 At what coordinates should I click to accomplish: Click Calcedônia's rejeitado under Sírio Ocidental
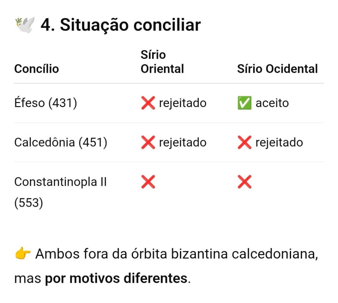[x=279, y=142]
